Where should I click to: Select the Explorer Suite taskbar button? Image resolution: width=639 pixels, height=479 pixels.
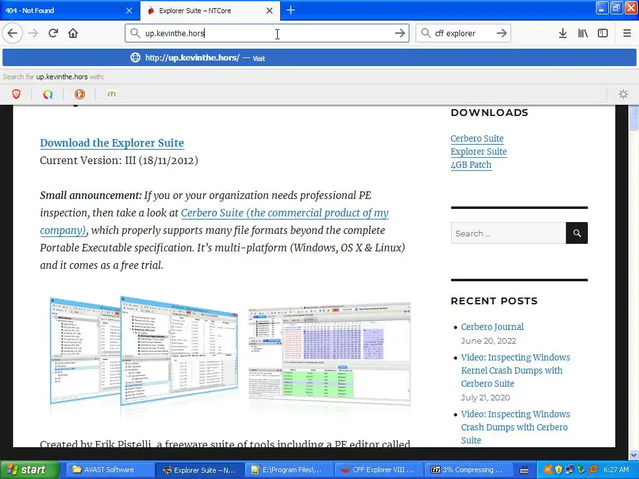200,470
